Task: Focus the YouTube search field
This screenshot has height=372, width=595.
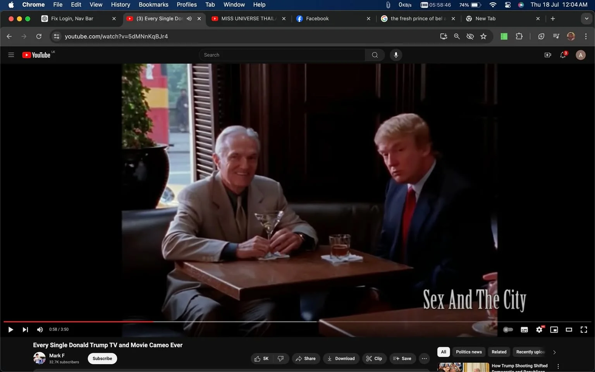Action: tap(282, 55)
